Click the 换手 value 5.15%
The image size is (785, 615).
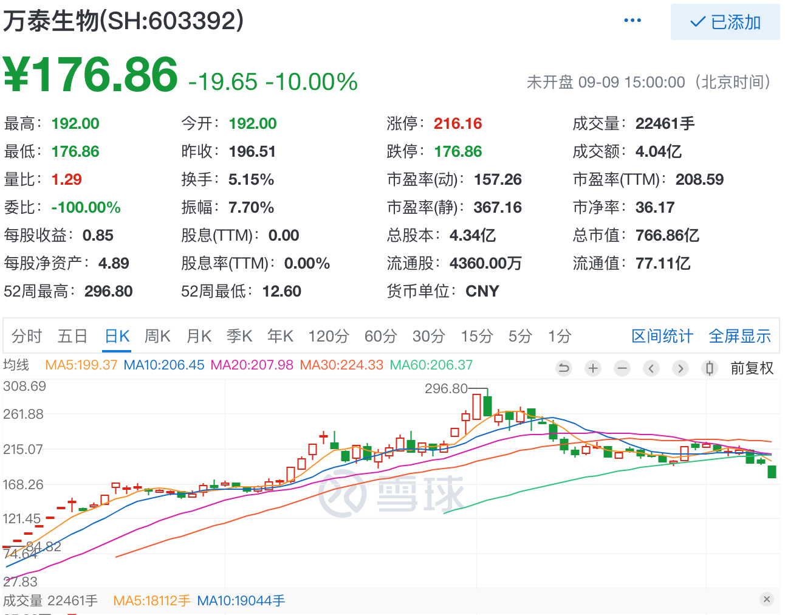click(x=252, y=180)
